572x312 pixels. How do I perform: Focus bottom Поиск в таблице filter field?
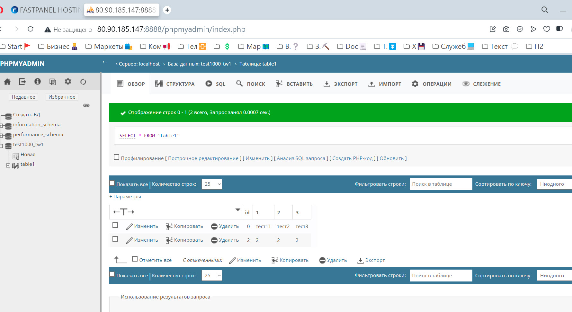click(x=441, y=275)
